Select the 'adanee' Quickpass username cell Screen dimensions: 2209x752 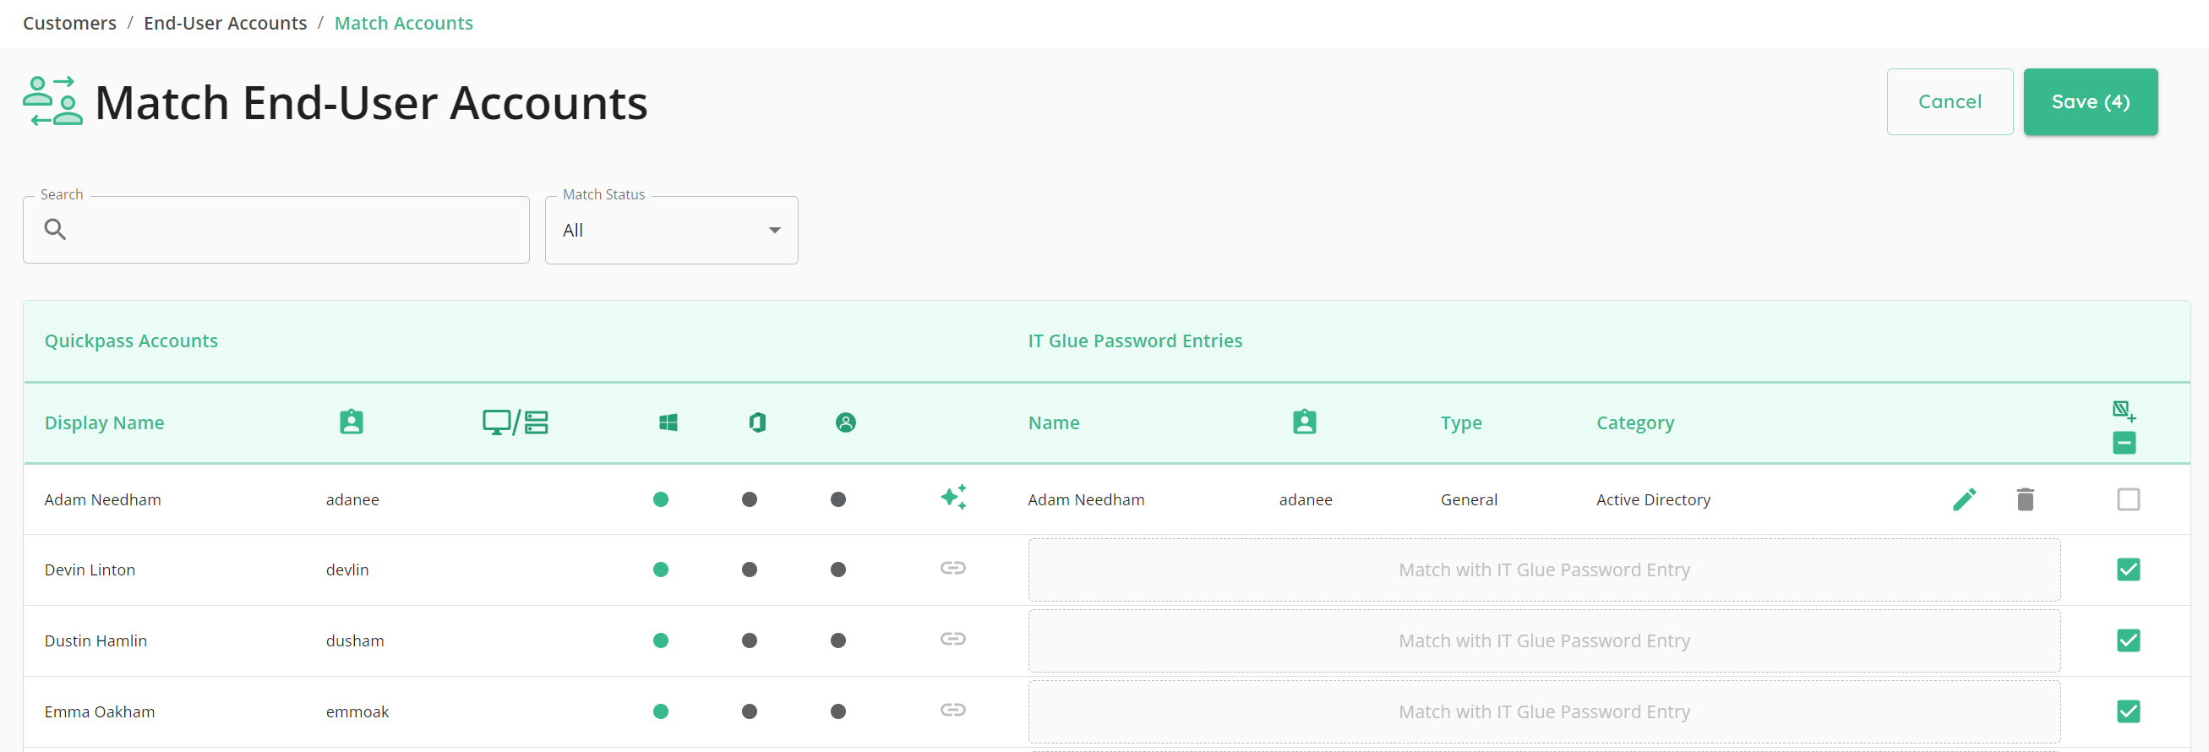point(352,500)
